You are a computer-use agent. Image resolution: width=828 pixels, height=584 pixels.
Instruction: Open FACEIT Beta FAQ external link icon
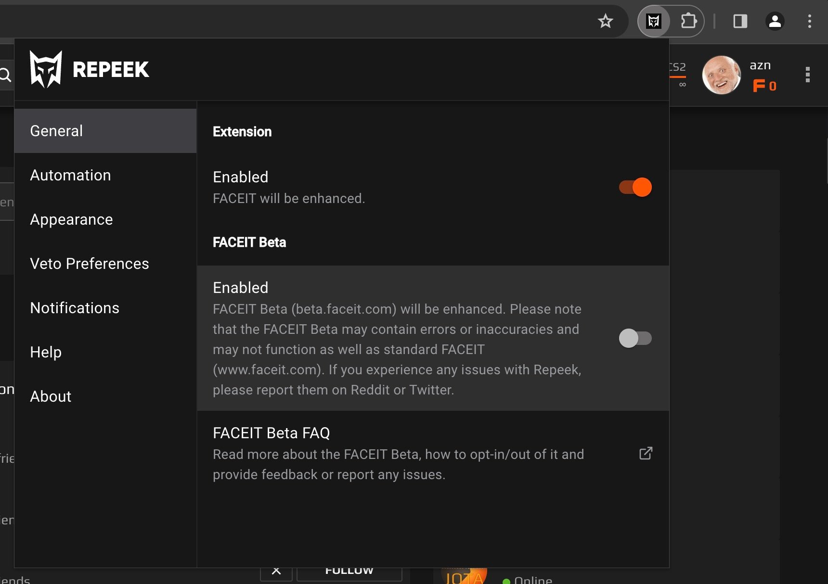(646, 453)
